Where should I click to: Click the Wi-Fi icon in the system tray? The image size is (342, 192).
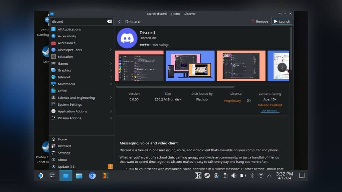(261, 175)
